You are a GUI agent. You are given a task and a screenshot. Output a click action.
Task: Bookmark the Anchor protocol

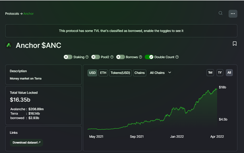tap(235, 44)
